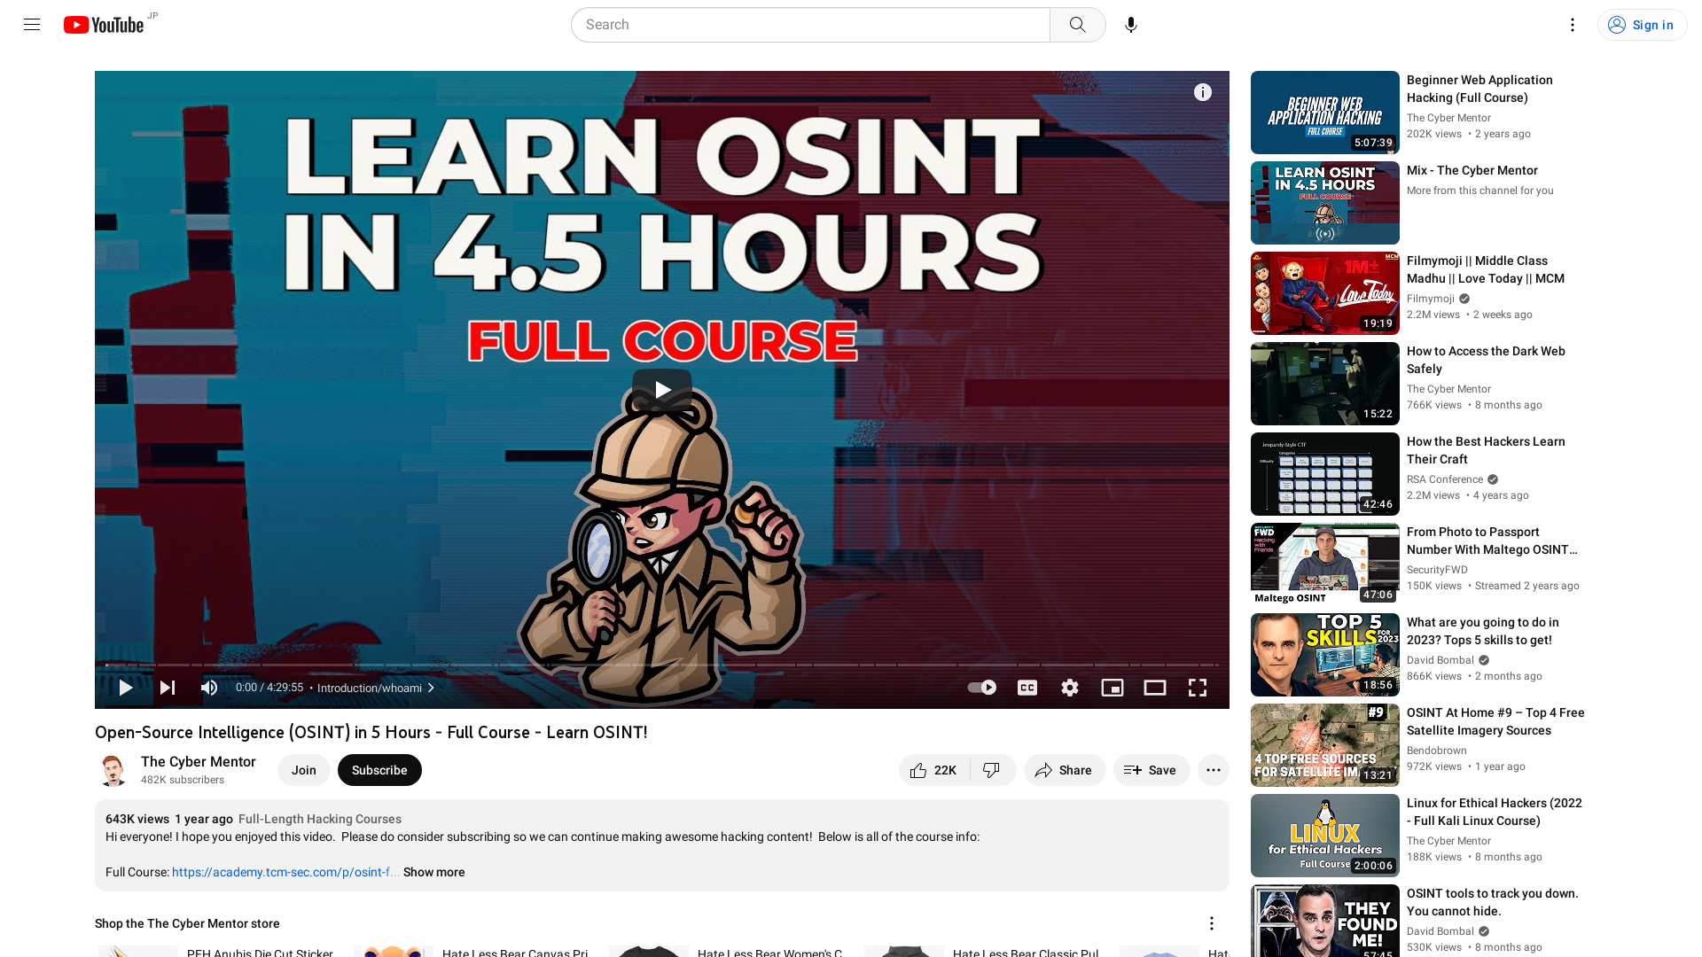Click the SecurityFWD channel name

[1436, 570]
